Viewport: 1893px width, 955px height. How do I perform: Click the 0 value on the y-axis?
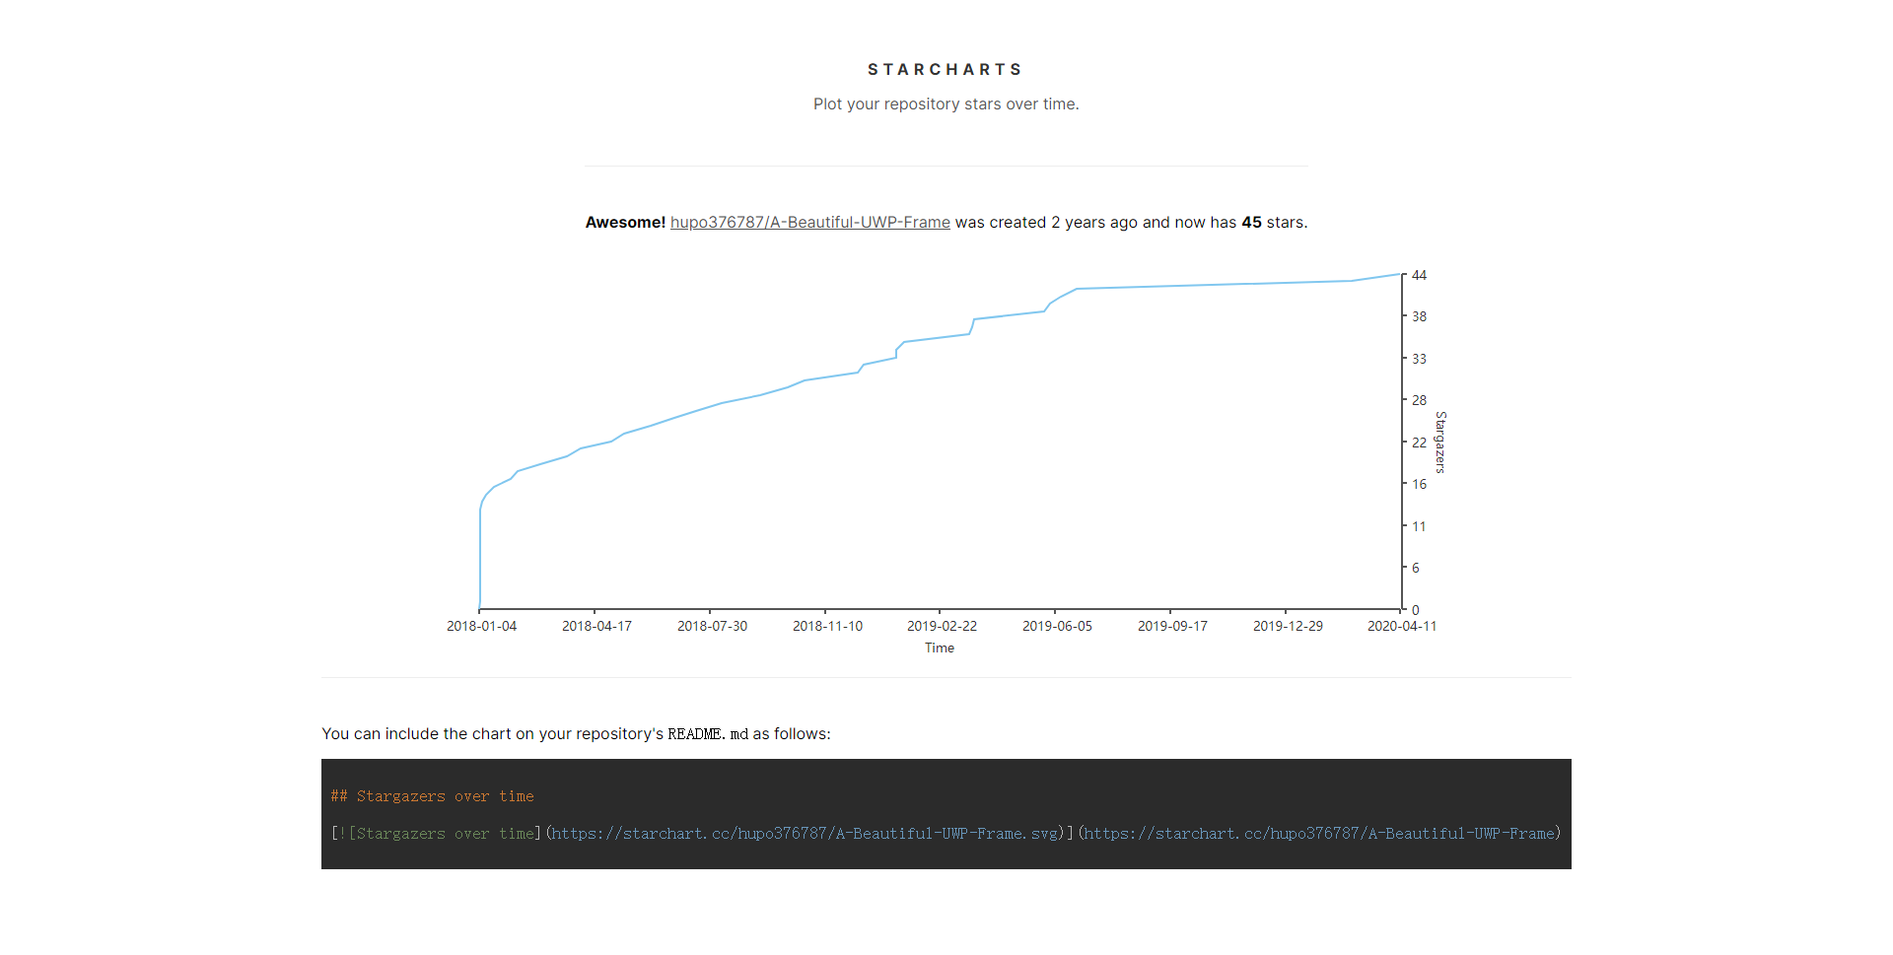1416,611
